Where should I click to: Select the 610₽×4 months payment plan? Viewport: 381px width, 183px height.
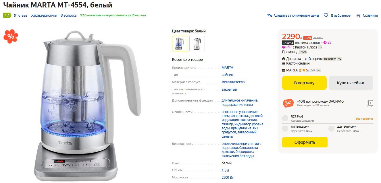[x=285, y=129]
